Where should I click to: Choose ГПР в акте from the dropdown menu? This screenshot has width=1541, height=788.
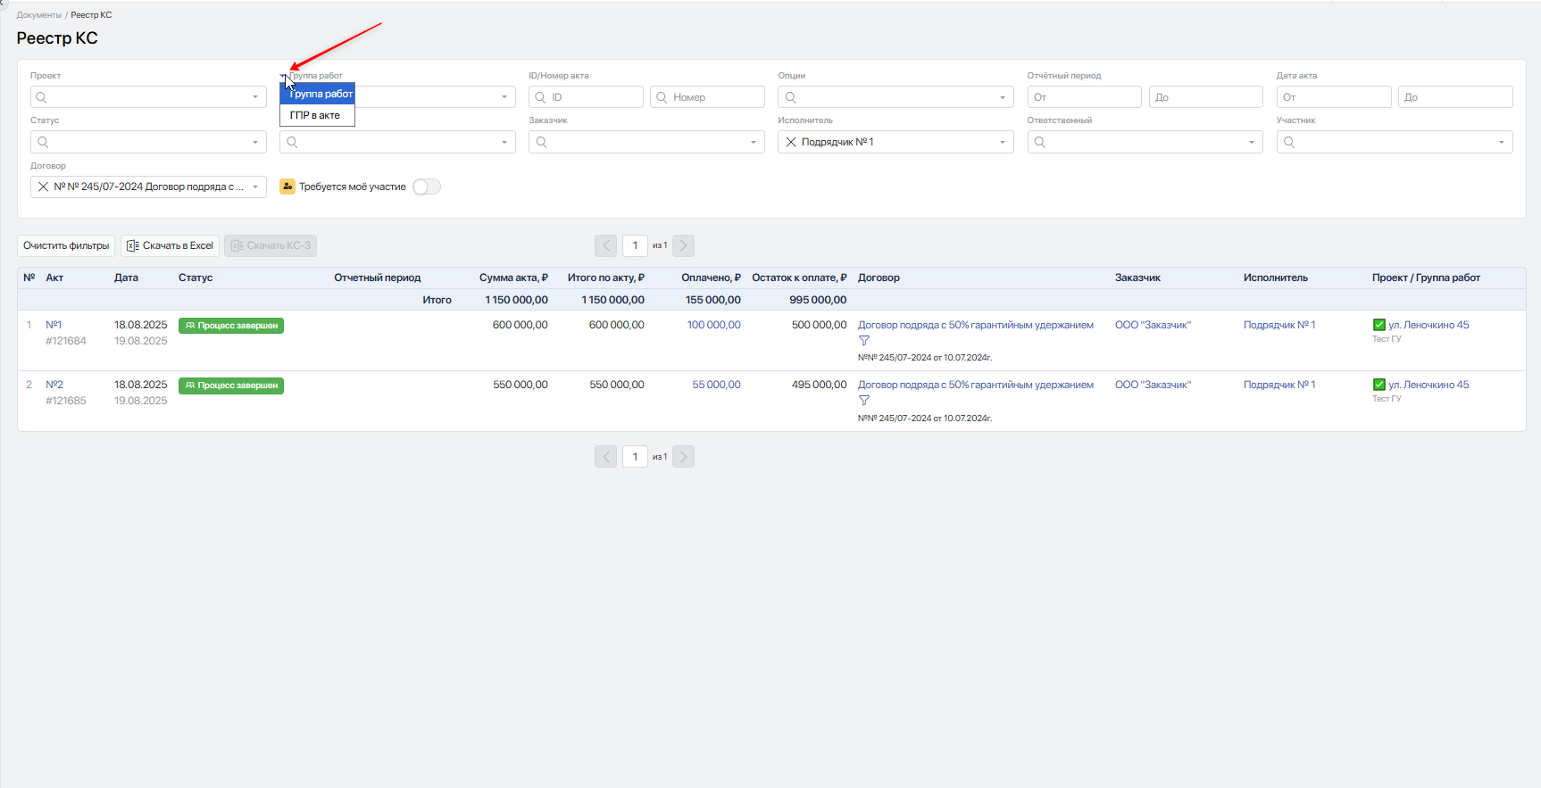pyautogui.click(x=315, y=115)
